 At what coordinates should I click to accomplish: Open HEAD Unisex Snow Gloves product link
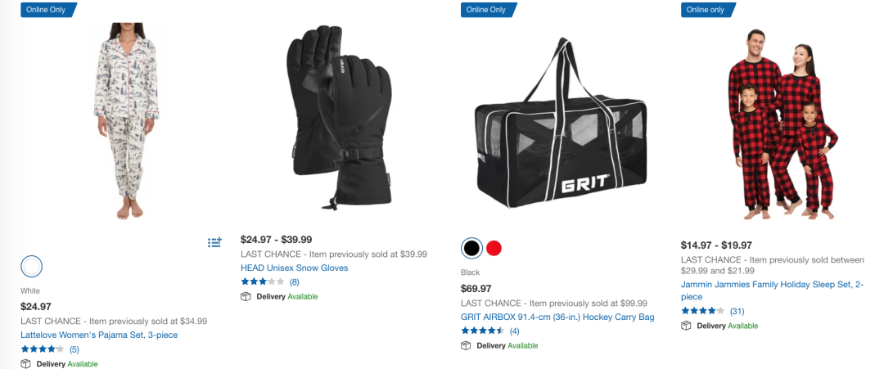coord(295,268)
